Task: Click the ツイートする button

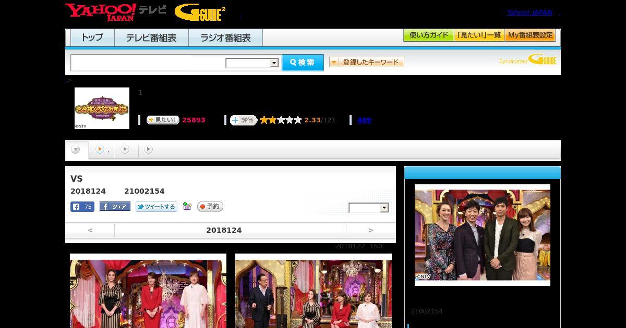Action: [x=156, y=207]
